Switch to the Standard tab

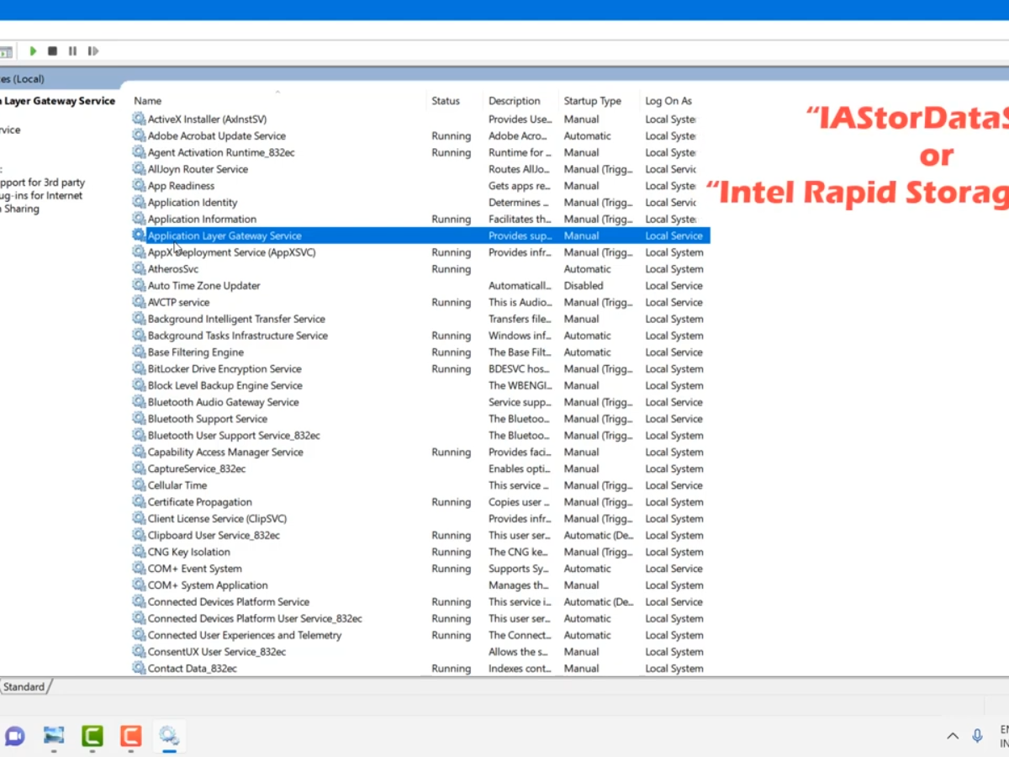(x=24, y=687)
